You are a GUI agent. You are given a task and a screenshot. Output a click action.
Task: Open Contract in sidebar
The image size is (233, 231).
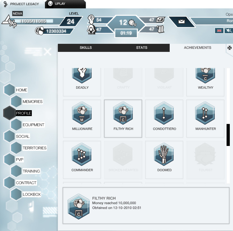tap(26, 183)
